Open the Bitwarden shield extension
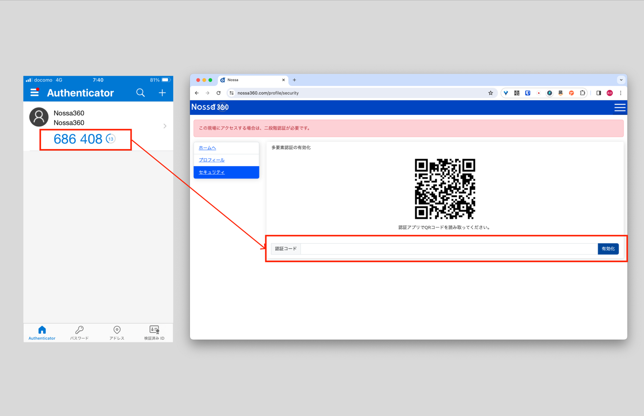Screen dimensions: 644x416 click(x=528, y=93)
